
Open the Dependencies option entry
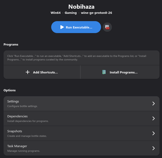[x=82, y=118]
